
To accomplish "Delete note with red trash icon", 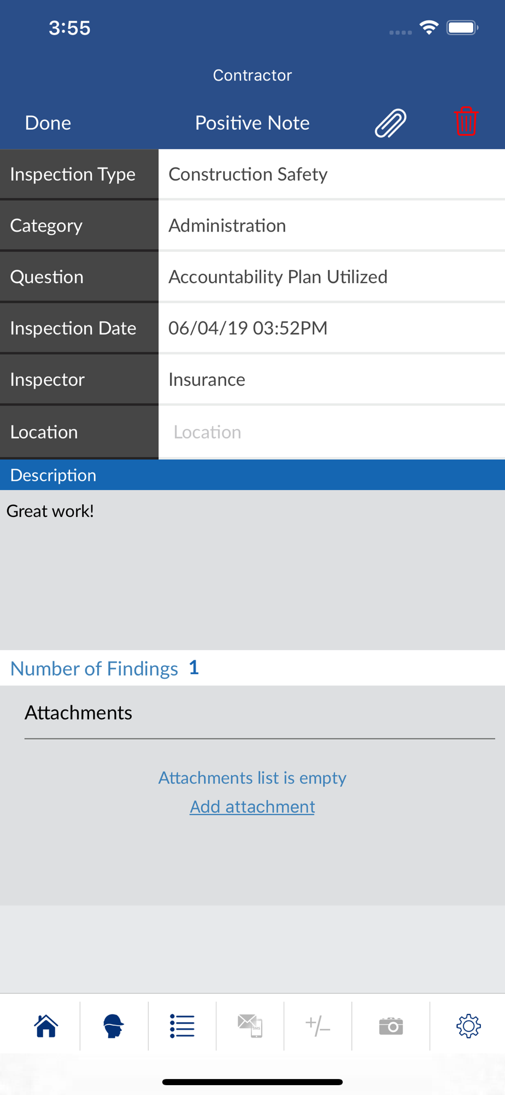I will click(466, 122).
